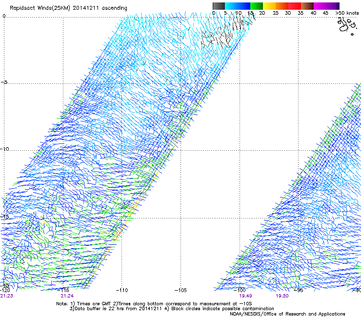Click the green 15-20 knots legend segment
The width and height of the screenshot is (361, 317).
257,6
